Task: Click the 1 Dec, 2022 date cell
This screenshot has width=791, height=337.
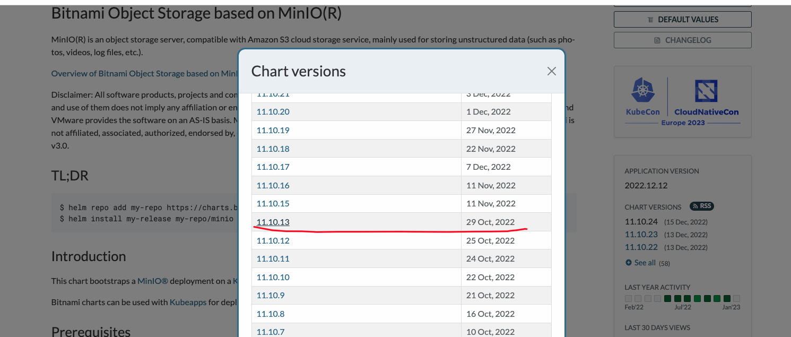Action: pos(506,112)
